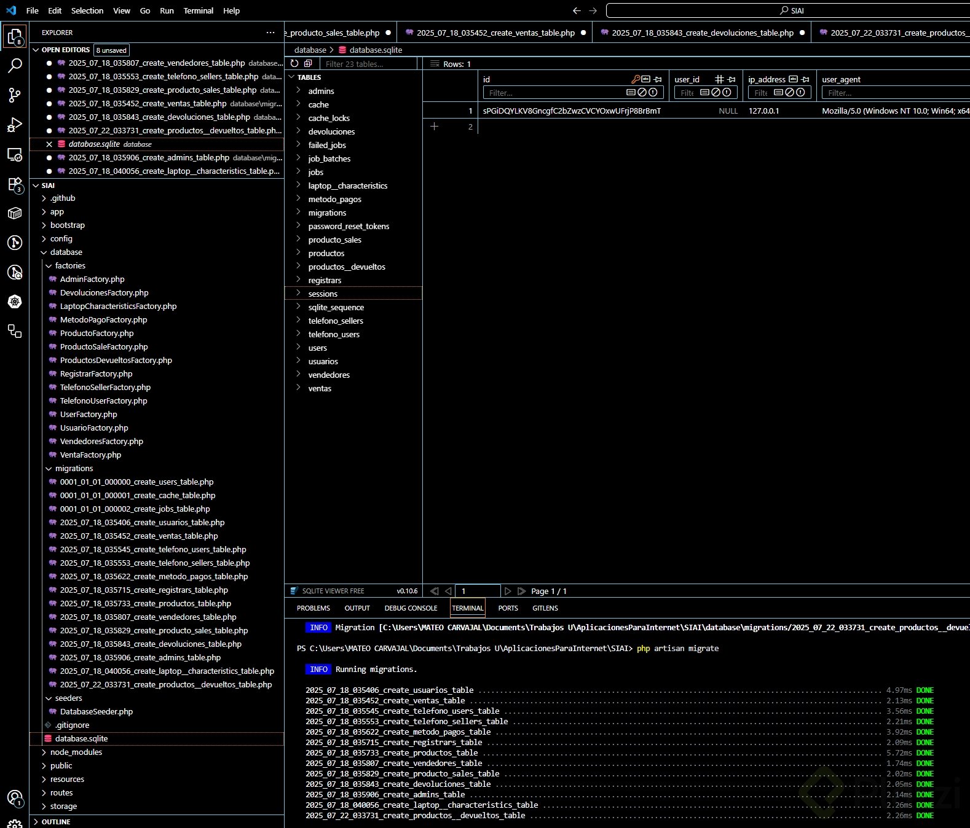Close database.sqlite in Open Editors

(49, 144)
